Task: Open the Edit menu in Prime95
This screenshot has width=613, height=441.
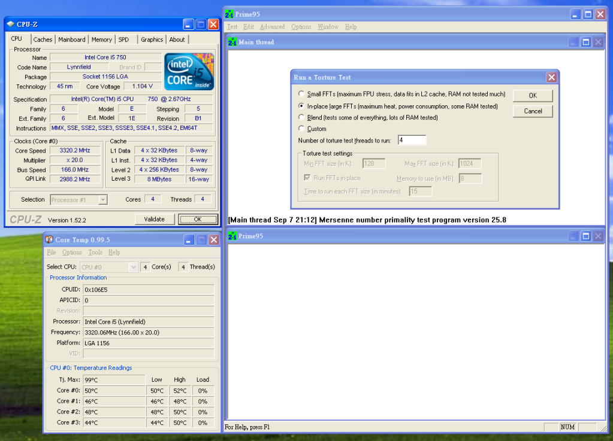Action: point(249,26)
